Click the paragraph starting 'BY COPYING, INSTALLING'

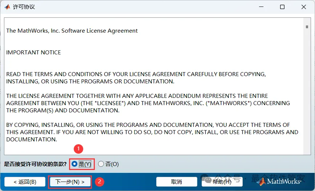[x=152, y=132]
